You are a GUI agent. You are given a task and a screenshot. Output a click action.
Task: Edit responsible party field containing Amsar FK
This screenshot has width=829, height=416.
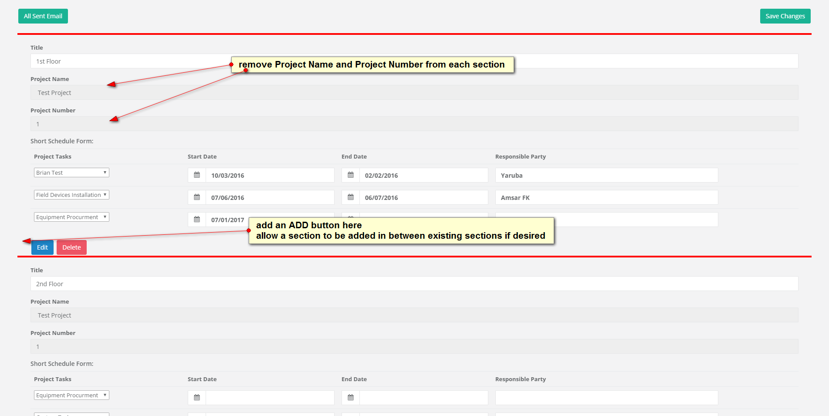(x=607, y=197)
